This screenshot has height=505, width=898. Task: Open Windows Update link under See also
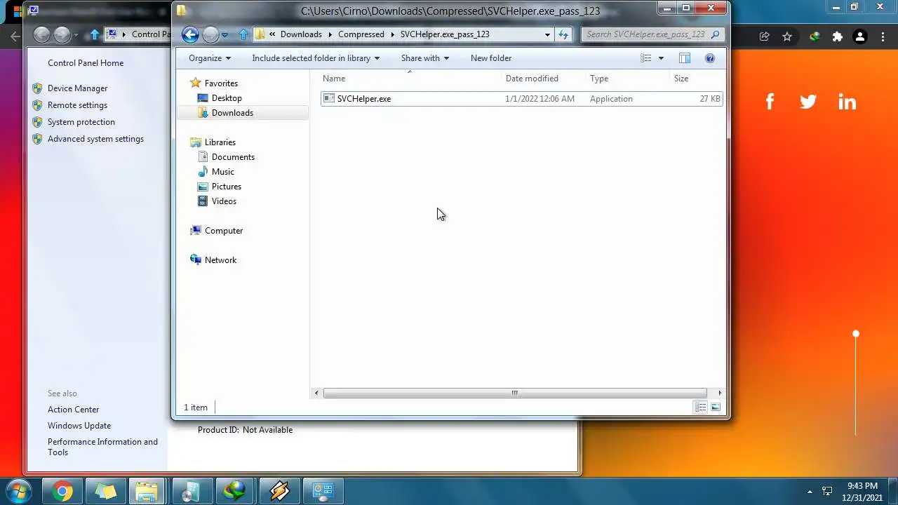[79, 426]
